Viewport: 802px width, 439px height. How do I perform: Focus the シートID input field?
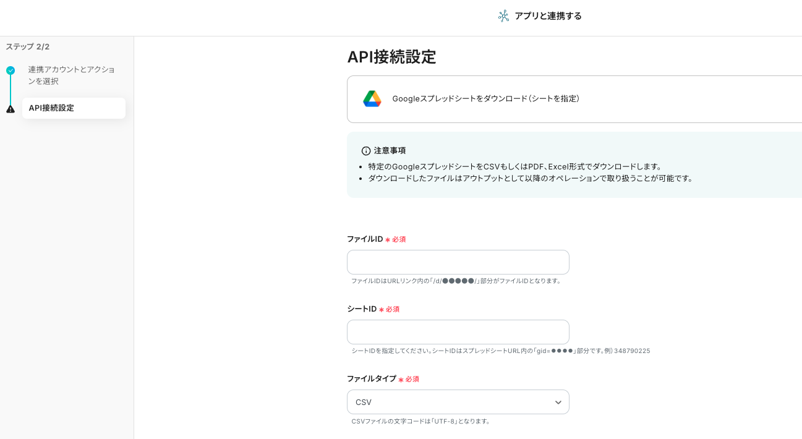coord(458,332)
